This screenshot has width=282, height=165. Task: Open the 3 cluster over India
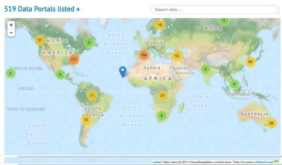(206, 69)
